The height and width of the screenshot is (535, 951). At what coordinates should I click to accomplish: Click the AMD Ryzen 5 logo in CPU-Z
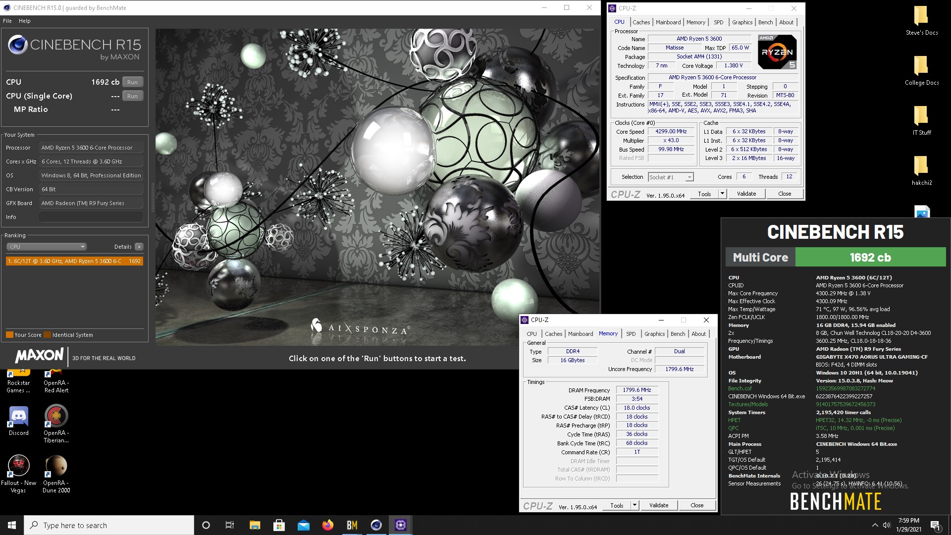pos(777,52)
